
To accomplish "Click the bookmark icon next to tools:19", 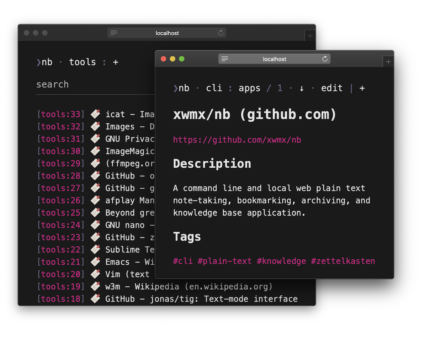I will click(95, 286).
